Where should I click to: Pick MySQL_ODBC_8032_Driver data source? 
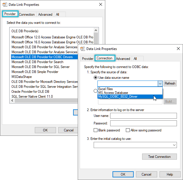click(x=130, y=97)
